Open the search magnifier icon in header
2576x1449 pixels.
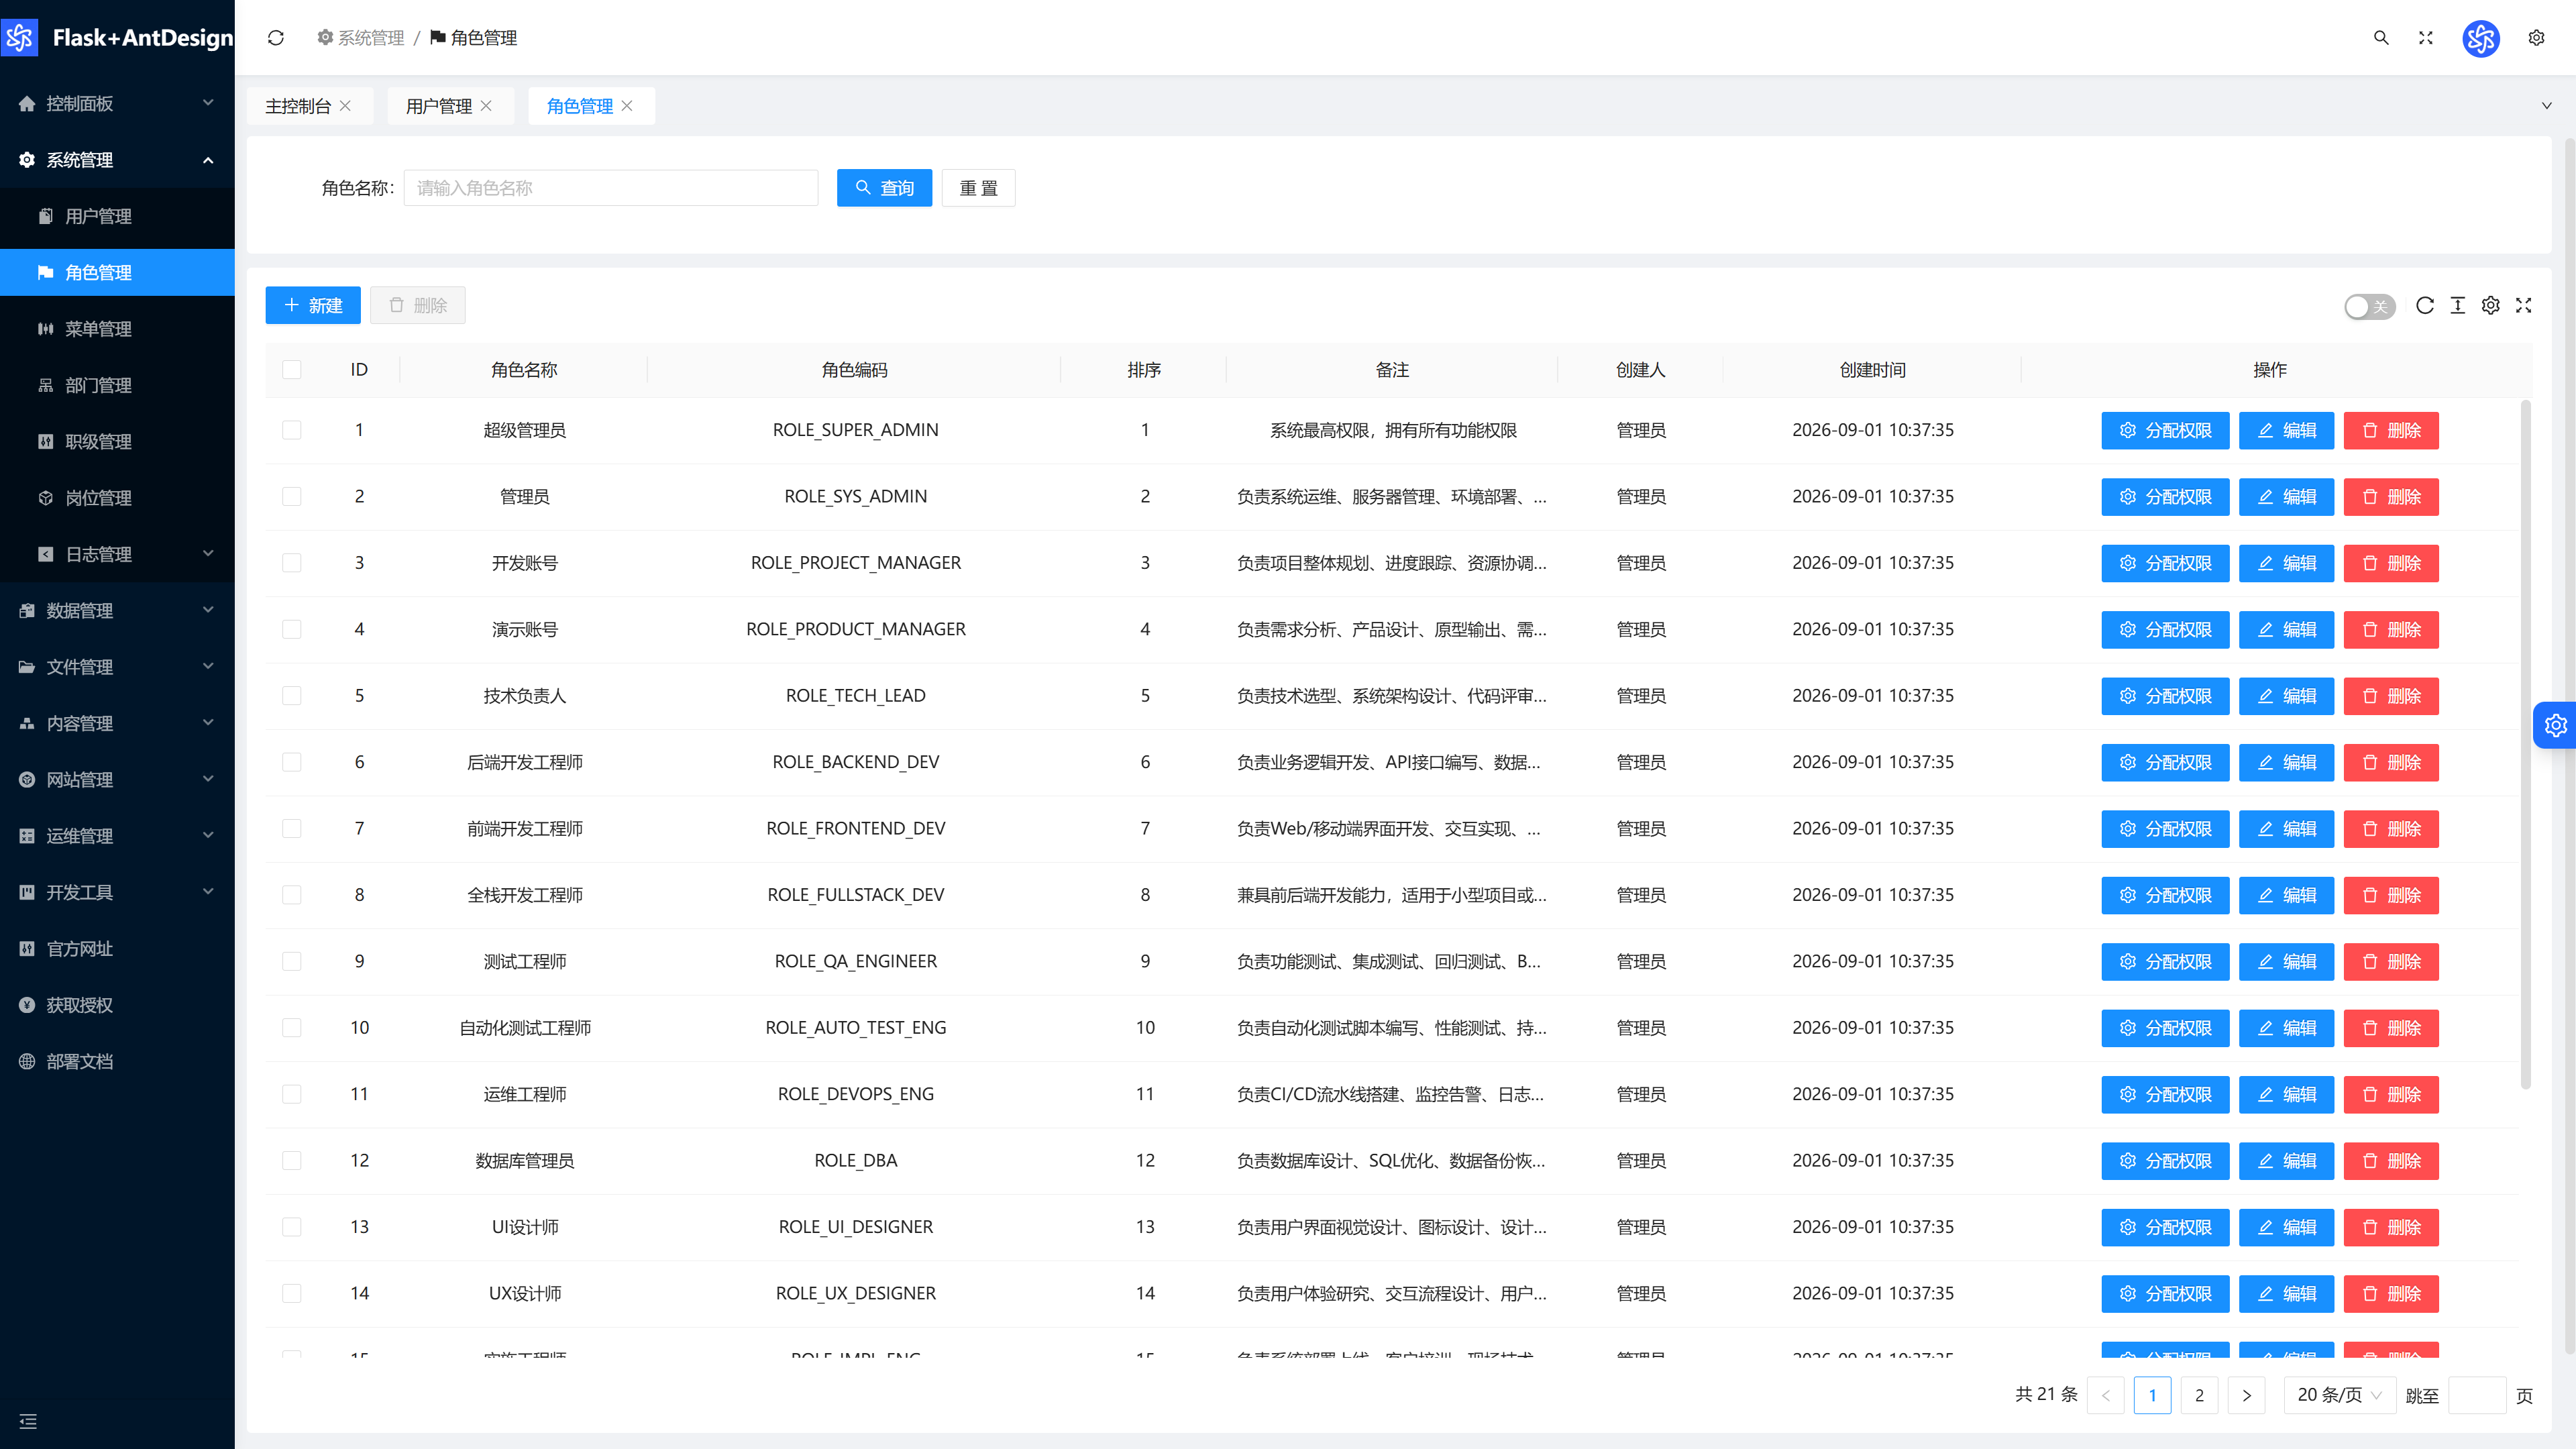click(2381, 38)
